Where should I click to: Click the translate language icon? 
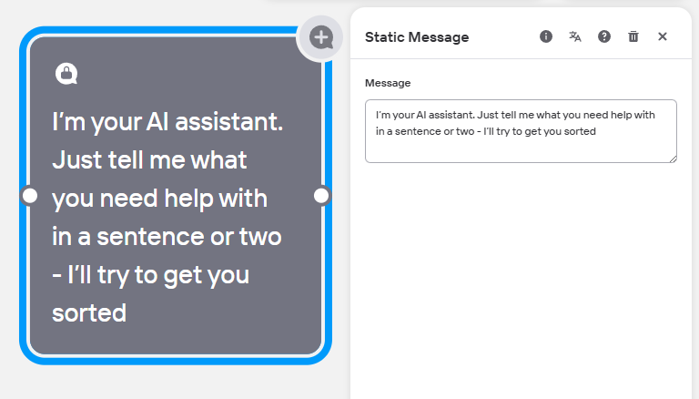click(x=575, y=36)
